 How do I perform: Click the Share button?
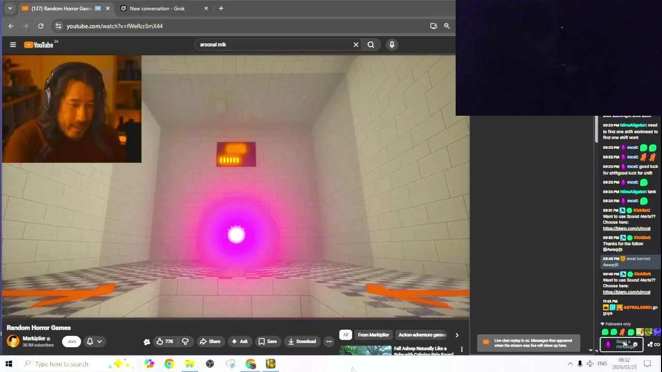click(210, 342)
